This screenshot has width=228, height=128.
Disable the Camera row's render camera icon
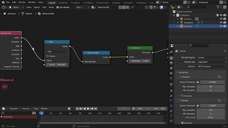225,19
